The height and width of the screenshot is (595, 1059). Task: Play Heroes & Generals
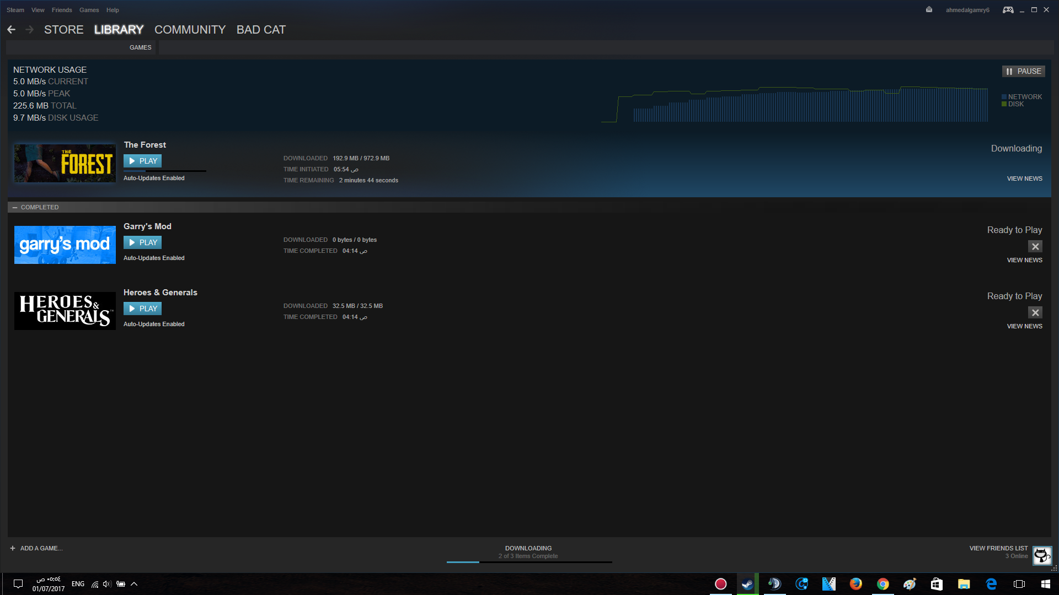[x=142, y=309]
